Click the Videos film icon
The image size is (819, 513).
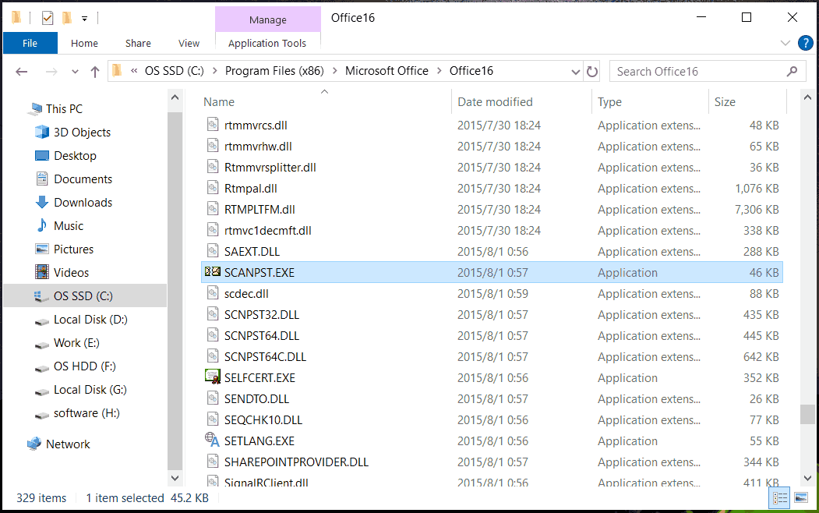42,272
